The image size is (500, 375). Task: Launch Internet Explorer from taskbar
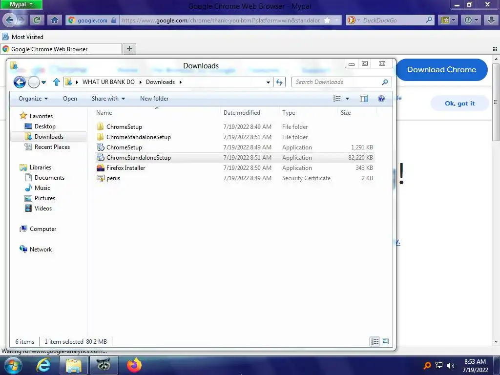point(43,365)
